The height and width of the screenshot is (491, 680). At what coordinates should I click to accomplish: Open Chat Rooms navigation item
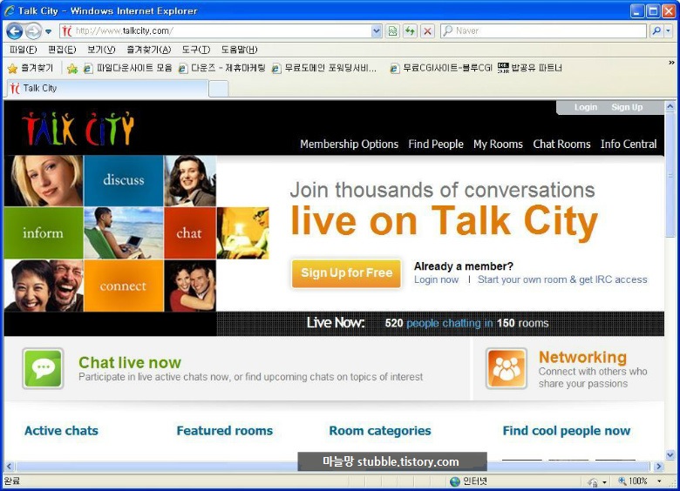[561, 145]
